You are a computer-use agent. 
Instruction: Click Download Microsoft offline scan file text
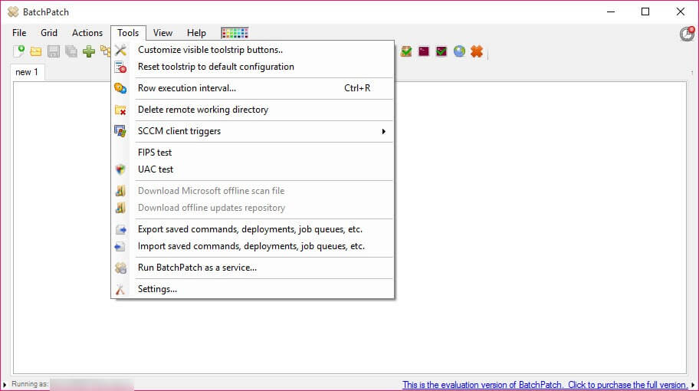[x=212, y=191]
